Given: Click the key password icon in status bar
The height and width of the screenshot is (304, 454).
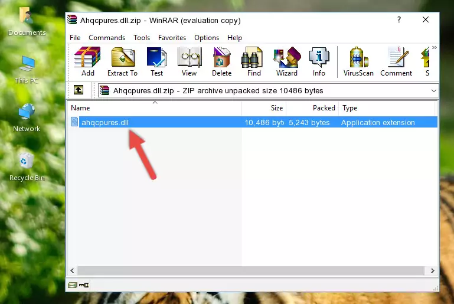Looking at the screenshot, I should click(x=84, y=285).
